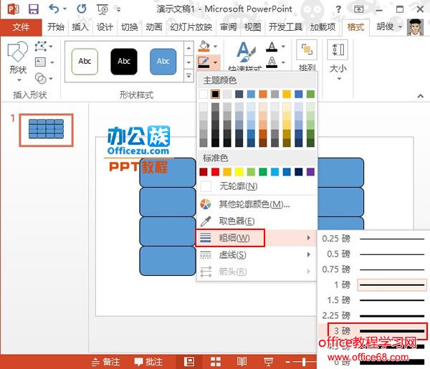This screenshot has width=430, height=369.
Task: Click the Save icon in quick access toolbar
Action: 34,9
